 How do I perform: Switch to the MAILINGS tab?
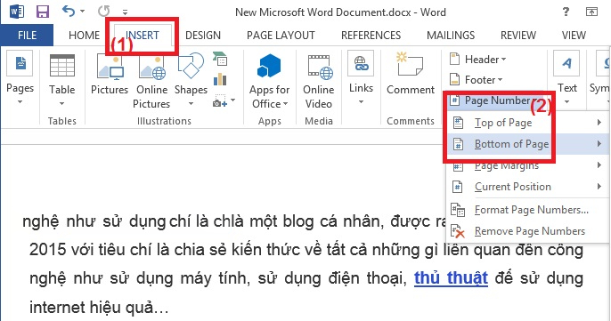[451, 36]
